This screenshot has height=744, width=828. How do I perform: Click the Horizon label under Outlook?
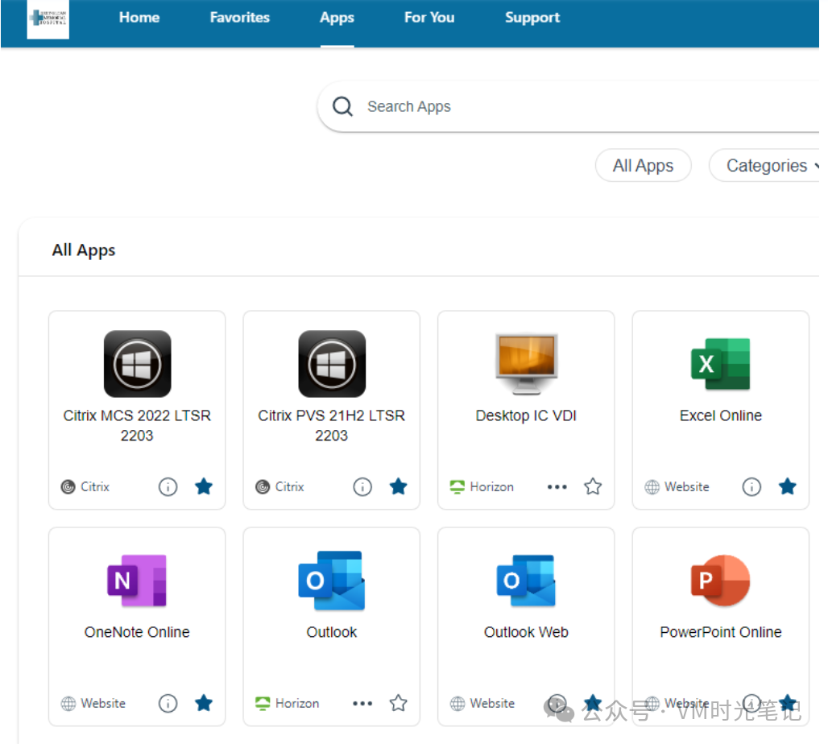point(297,704)
